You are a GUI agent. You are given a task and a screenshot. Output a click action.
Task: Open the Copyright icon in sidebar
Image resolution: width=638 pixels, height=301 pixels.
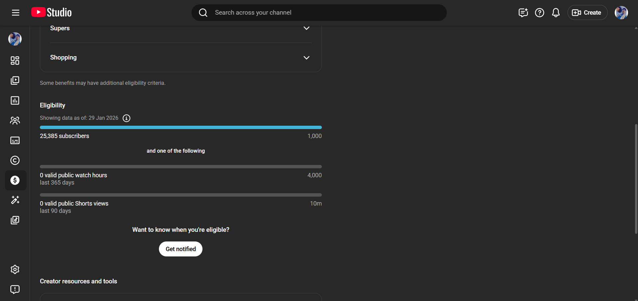pyautogui.click(x=15, y=160)
